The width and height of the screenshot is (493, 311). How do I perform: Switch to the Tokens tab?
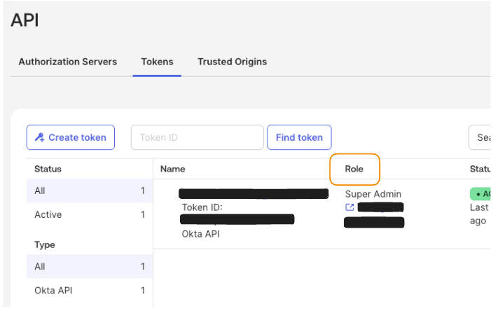point(157,62)
